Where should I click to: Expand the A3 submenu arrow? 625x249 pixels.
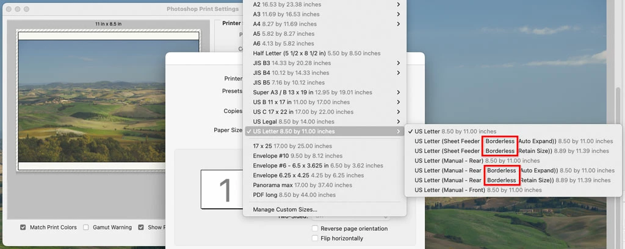click(399, 14)
